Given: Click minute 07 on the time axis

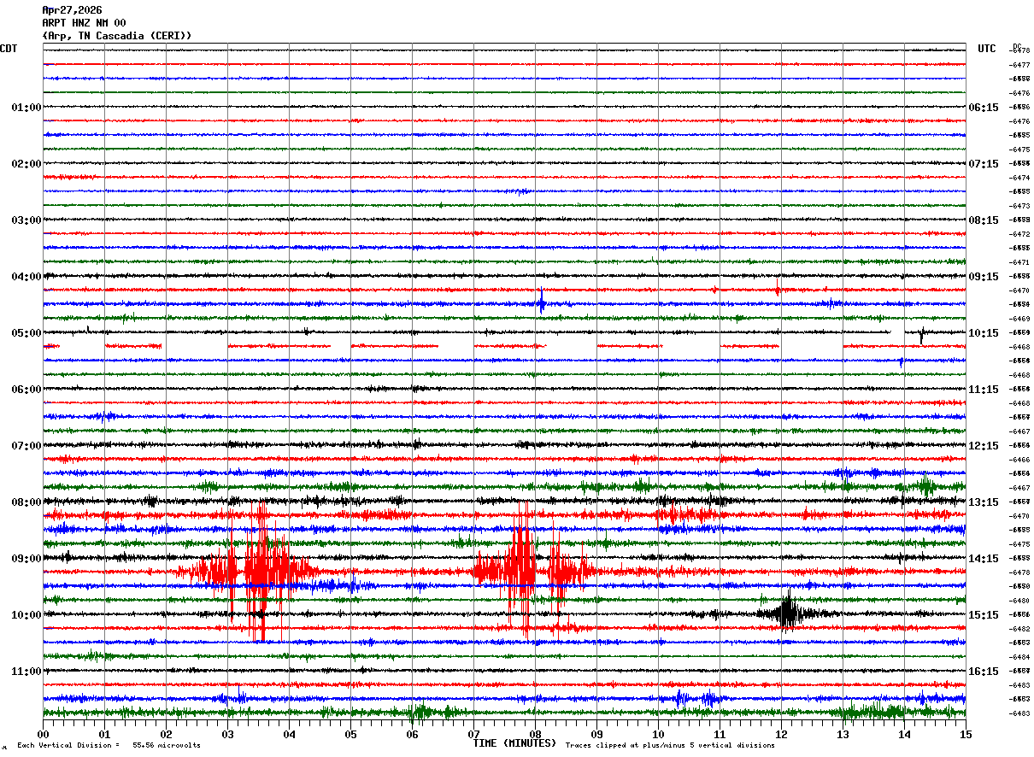Looking at the screenshot, I should tap(473, 734).
